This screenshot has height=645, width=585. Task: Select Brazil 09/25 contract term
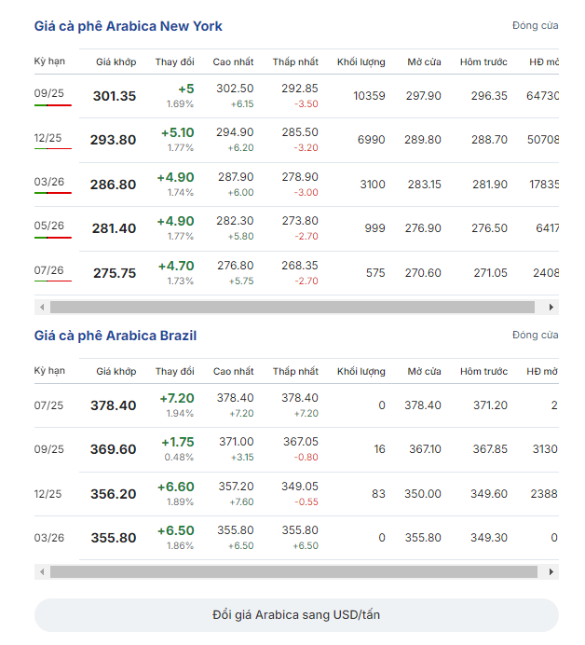pos(49,449)
